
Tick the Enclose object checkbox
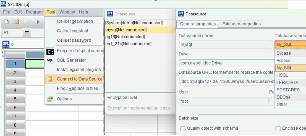tap(278, 128)
